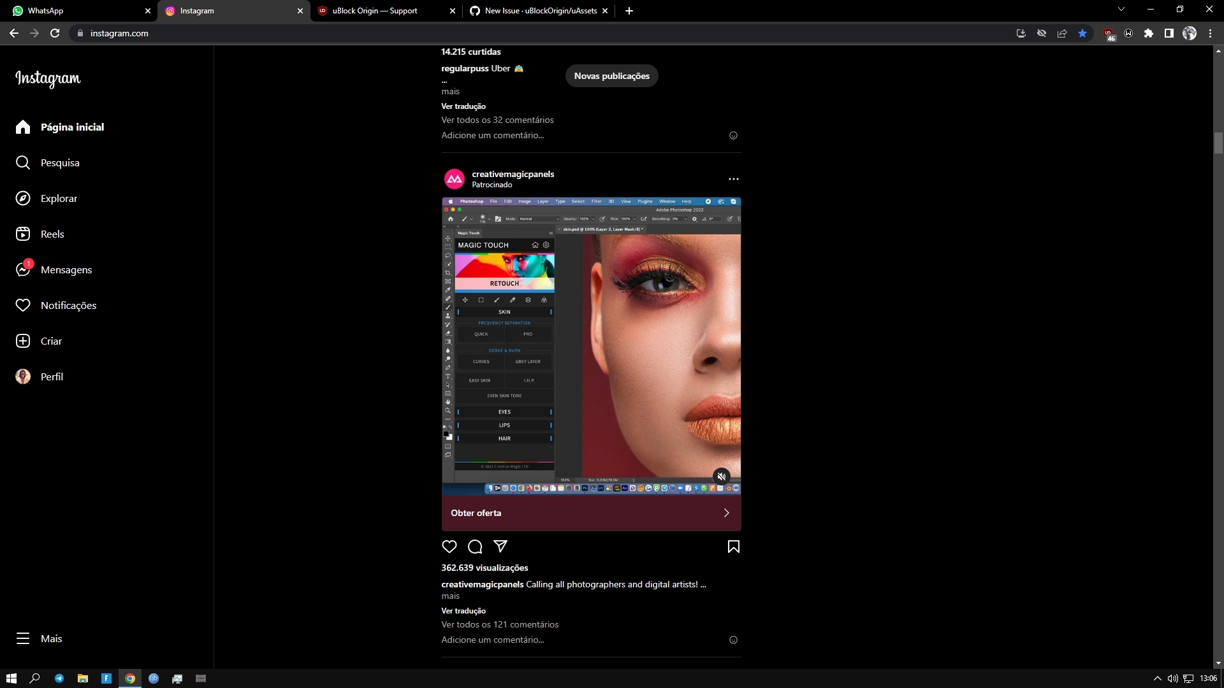The image size is (1224, 688).
Task: Open the 'Obter oferta' link
Action: [591, 513]
